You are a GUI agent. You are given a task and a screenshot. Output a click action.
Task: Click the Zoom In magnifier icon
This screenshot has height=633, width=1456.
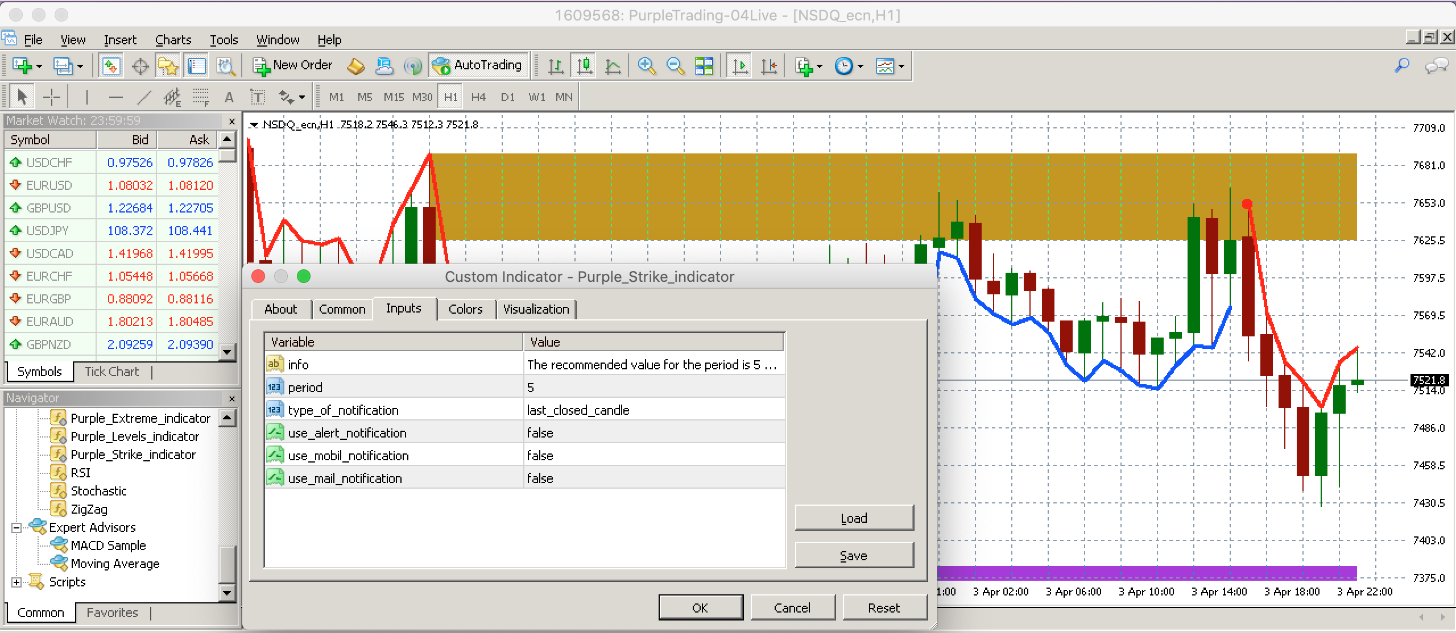tap(646, 66)
